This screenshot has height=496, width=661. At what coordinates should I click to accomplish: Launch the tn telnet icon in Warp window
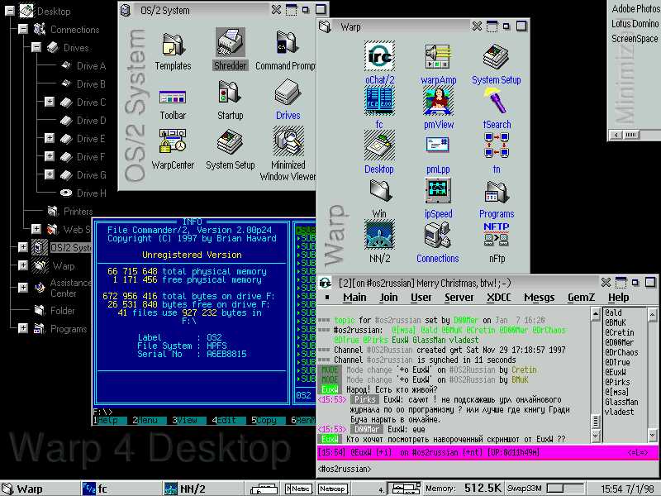click(497, 145)
